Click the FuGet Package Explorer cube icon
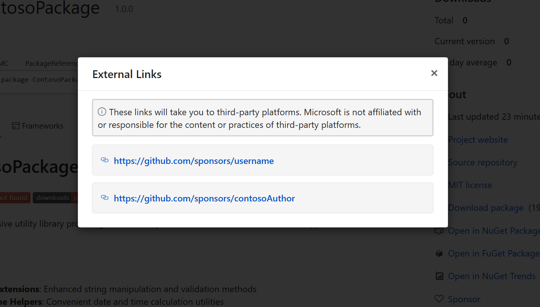The width and height of the screenshot is (540, 307). pos(439,253)
